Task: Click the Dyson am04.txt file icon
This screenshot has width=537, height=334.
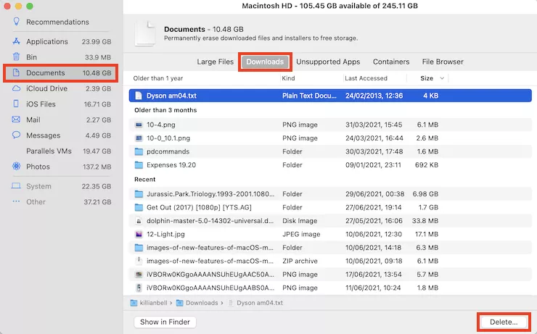Action: 139,96
